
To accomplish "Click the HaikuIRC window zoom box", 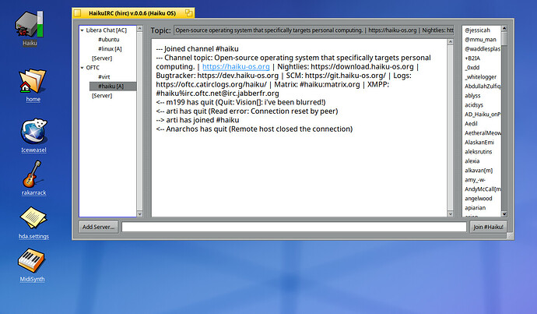I will pyautogui.click(x=188, y=13).
